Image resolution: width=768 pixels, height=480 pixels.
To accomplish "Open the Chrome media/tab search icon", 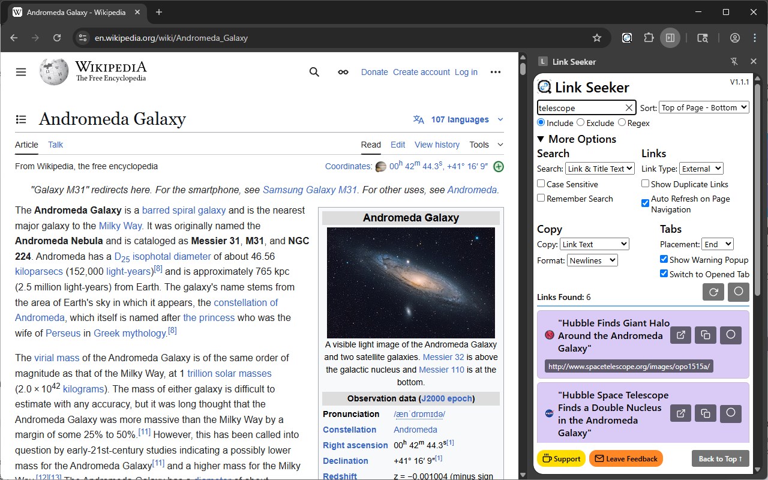I will coord(703,38).
